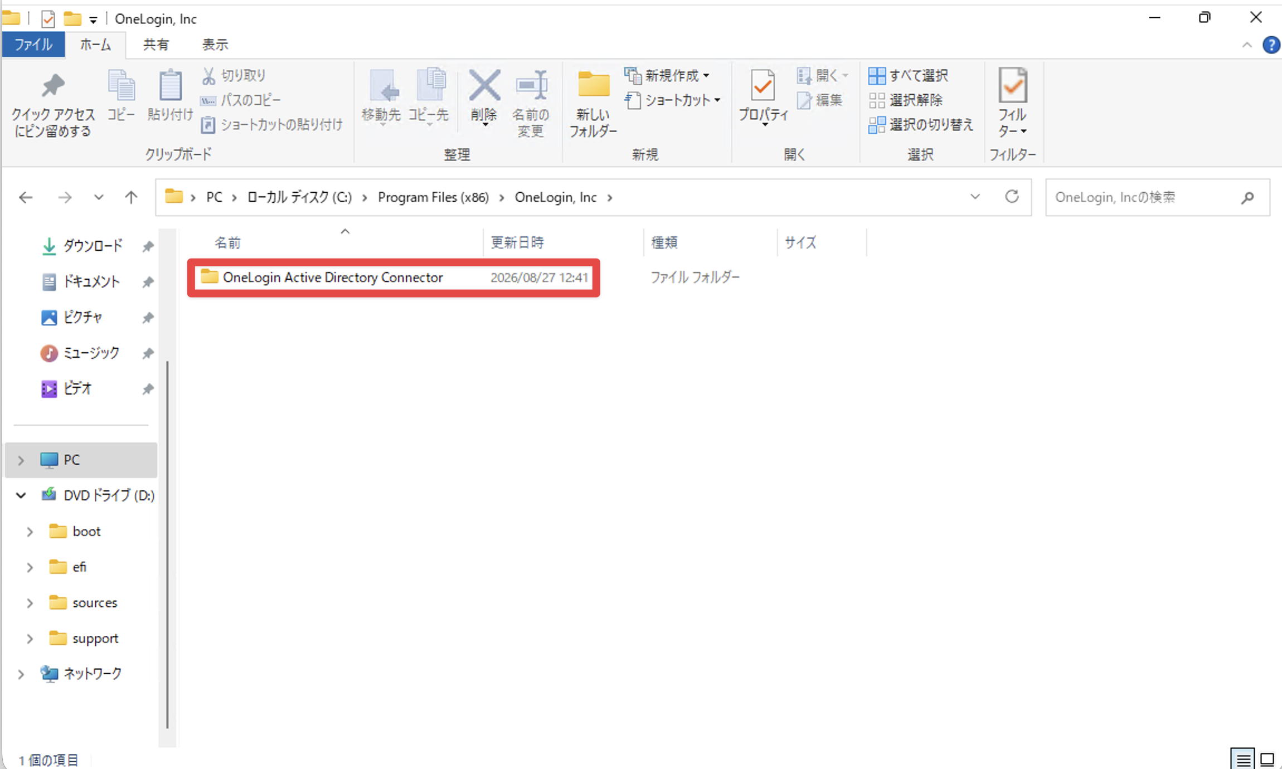The image size is (1282, 769).
Task: Open the Move to command
Action: point(381,98)
